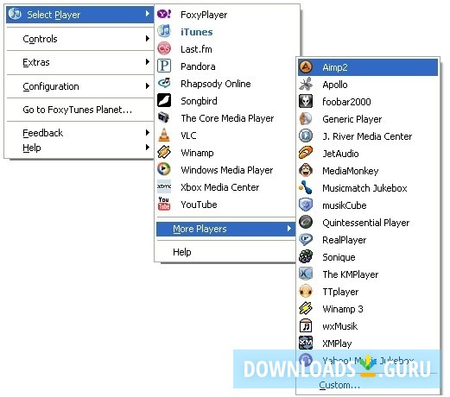
Task: Click the Musicmatch Jukebox icon
Action: coord(306,187)
